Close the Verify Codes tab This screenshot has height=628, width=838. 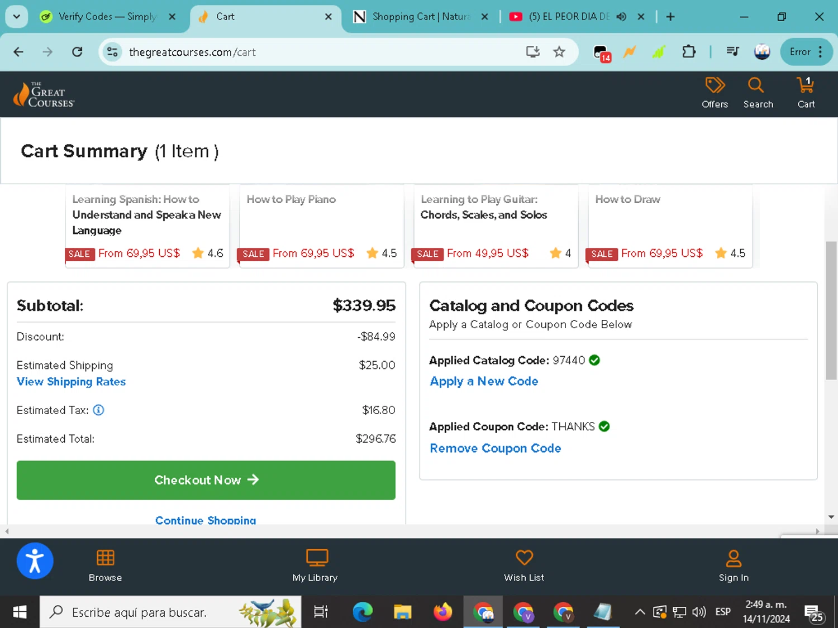172,17
